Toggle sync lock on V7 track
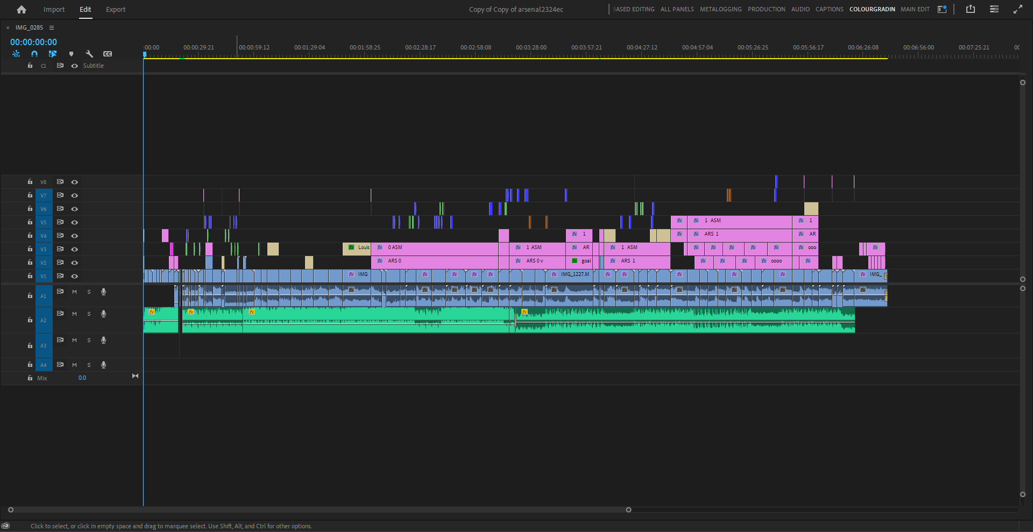Screen dimensions: 1033x532 click(x=60, y=195)
